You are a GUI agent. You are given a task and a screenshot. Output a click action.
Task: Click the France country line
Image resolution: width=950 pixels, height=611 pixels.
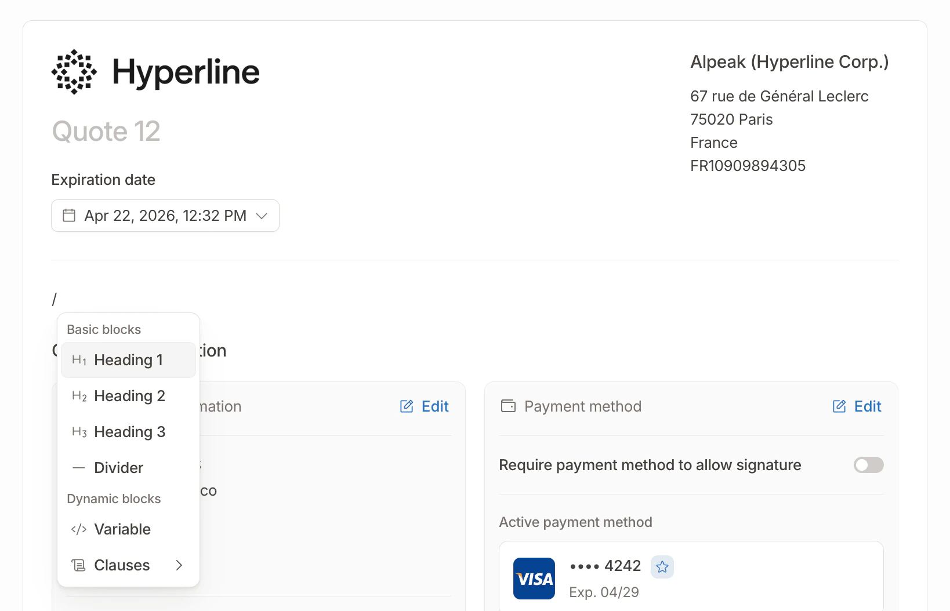click(714, 143)
